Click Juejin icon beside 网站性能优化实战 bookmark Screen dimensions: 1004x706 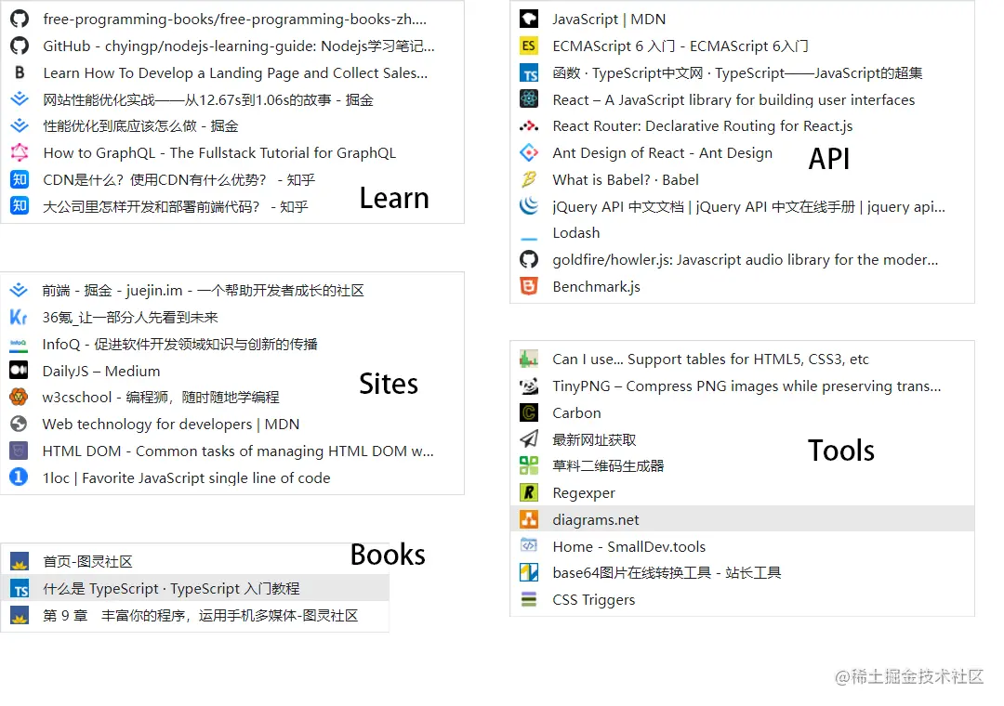tap(20, 99)
